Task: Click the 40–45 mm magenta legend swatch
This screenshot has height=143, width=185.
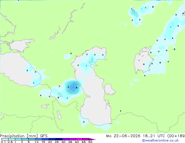Action: click(x=79, y=139)
